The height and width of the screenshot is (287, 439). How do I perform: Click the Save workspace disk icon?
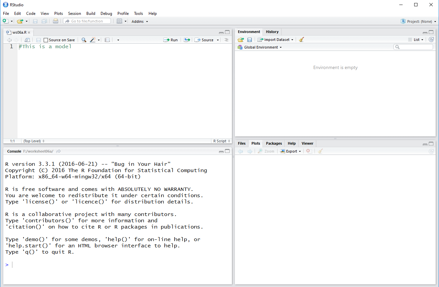click(x=249, y=40)
